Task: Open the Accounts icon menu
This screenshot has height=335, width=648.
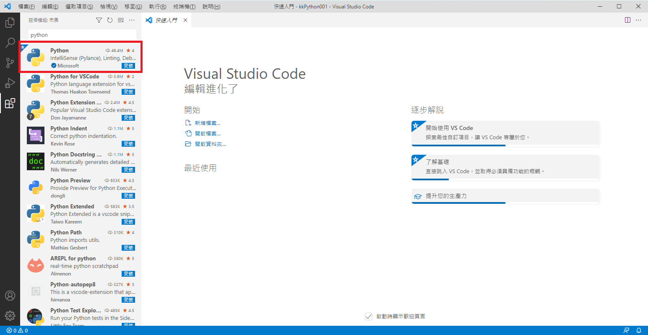Action: coord(10,296)
